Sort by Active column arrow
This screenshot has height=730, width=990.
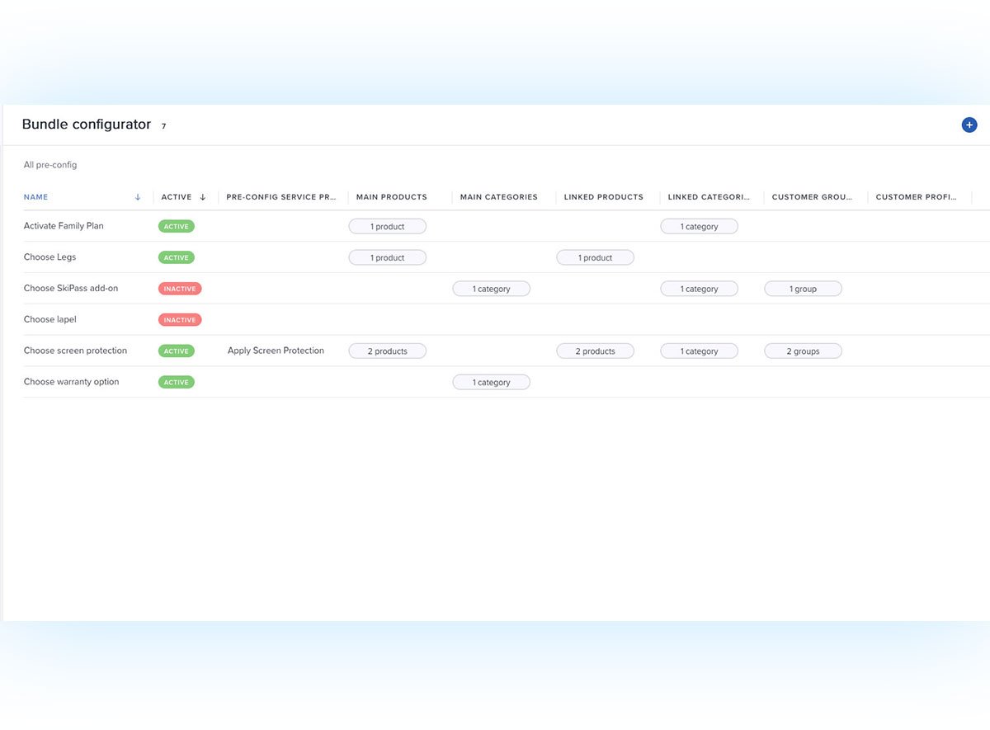203,197
